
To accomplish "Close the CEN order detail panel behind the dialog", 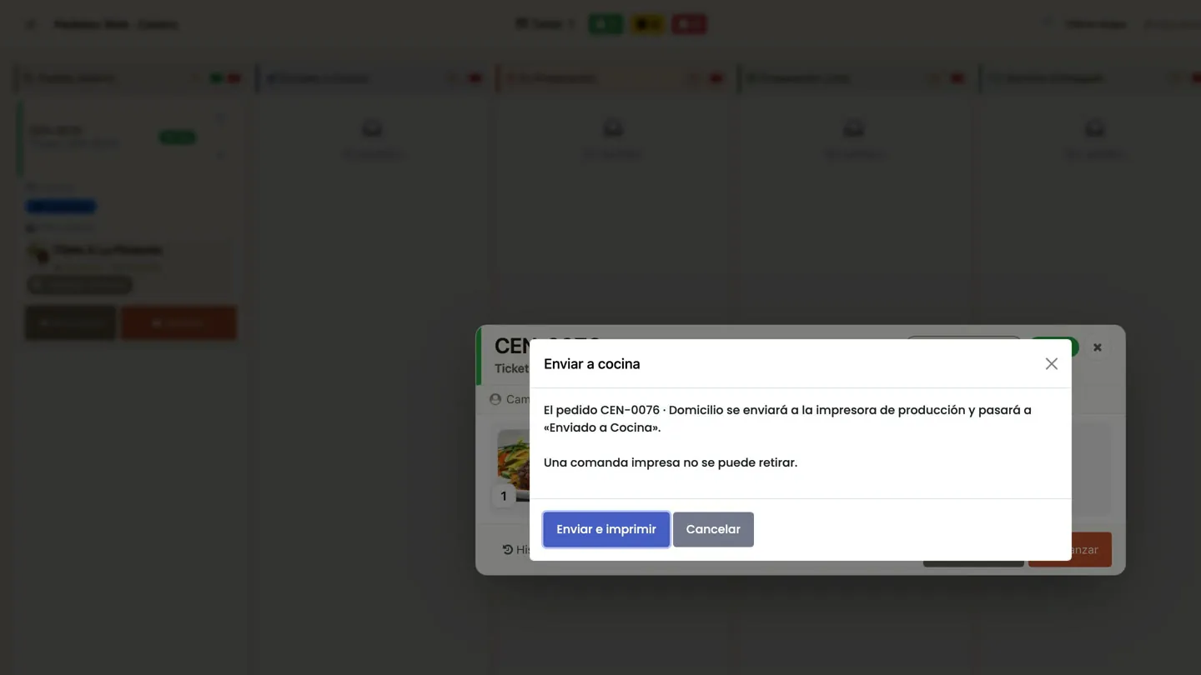I will (1098, 347).
